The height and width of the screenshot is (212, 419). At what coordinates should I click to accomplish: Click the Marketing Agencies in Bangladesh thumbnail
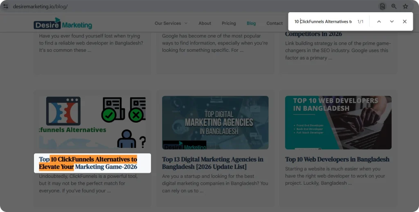click(x=215, y=123)
